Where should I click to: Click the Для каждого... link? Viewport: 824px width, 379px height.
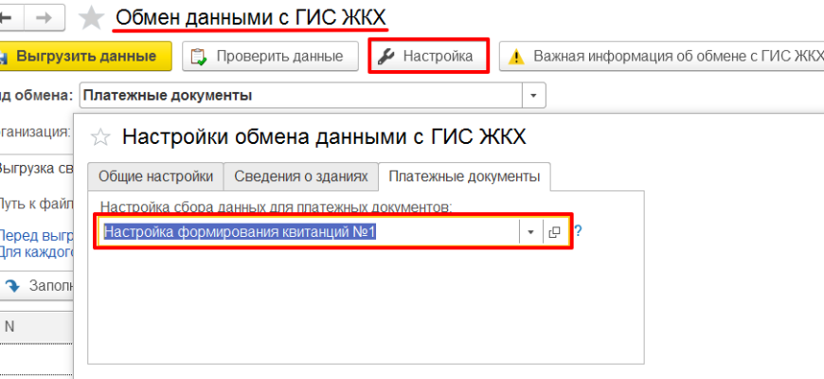(x=36, y=251)
